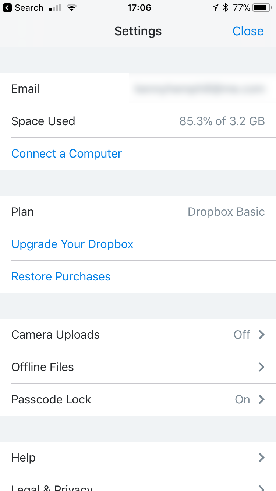Screen dimensions: 276x491
Task: Tap Connect a Computer link
Action: [x=67, y=153]
